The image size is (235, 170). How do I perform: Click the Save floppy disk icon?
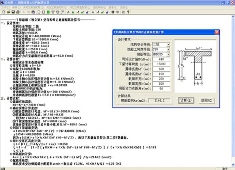coord(13,12)
